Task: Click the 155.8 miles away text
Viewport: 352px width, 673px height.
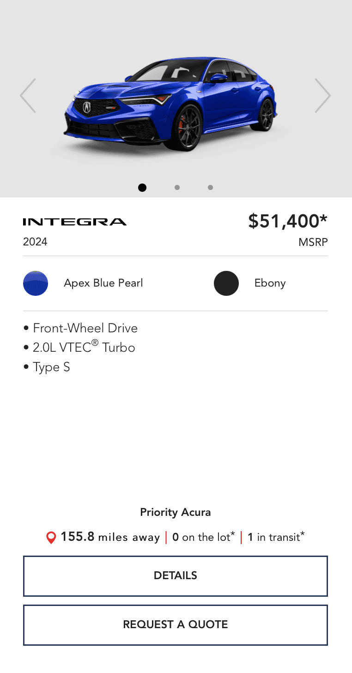Action: coord(110,537)
